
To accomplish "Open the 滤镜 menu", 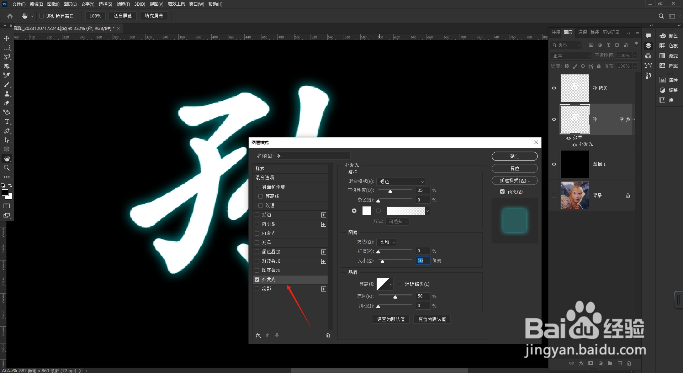I will (123, 4).
